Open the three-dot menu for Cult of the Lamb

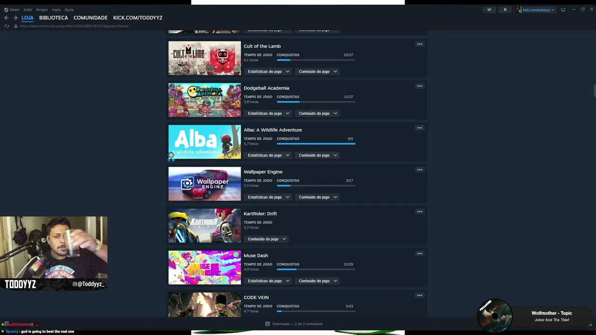click(420, 44)
